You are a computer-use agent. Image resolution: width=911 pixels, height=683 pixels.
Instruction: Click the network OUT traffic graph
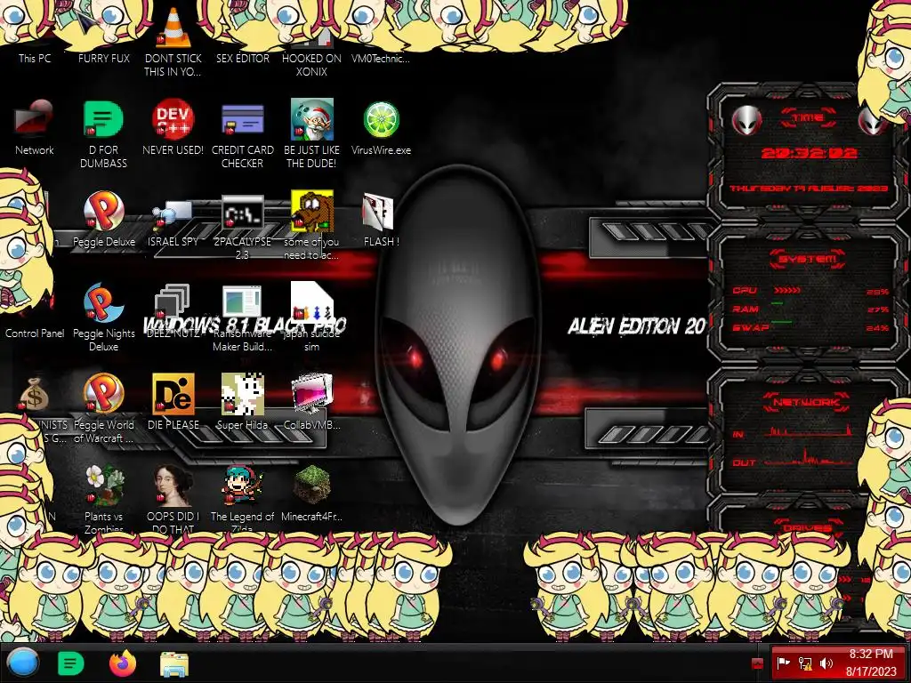click(808, 458)
